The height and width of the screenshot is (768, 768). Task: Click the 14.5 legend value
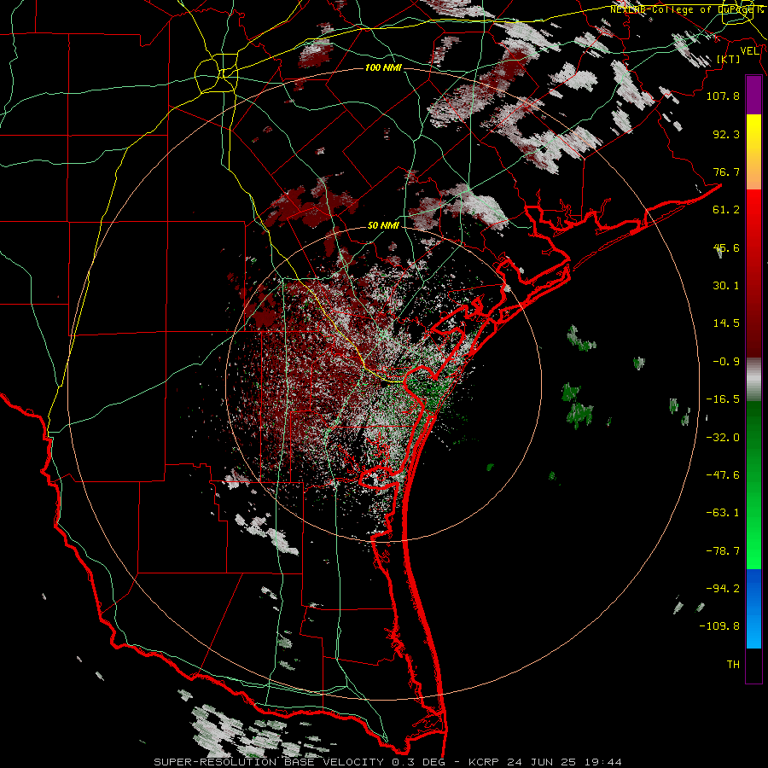click(x=726, y=323)
